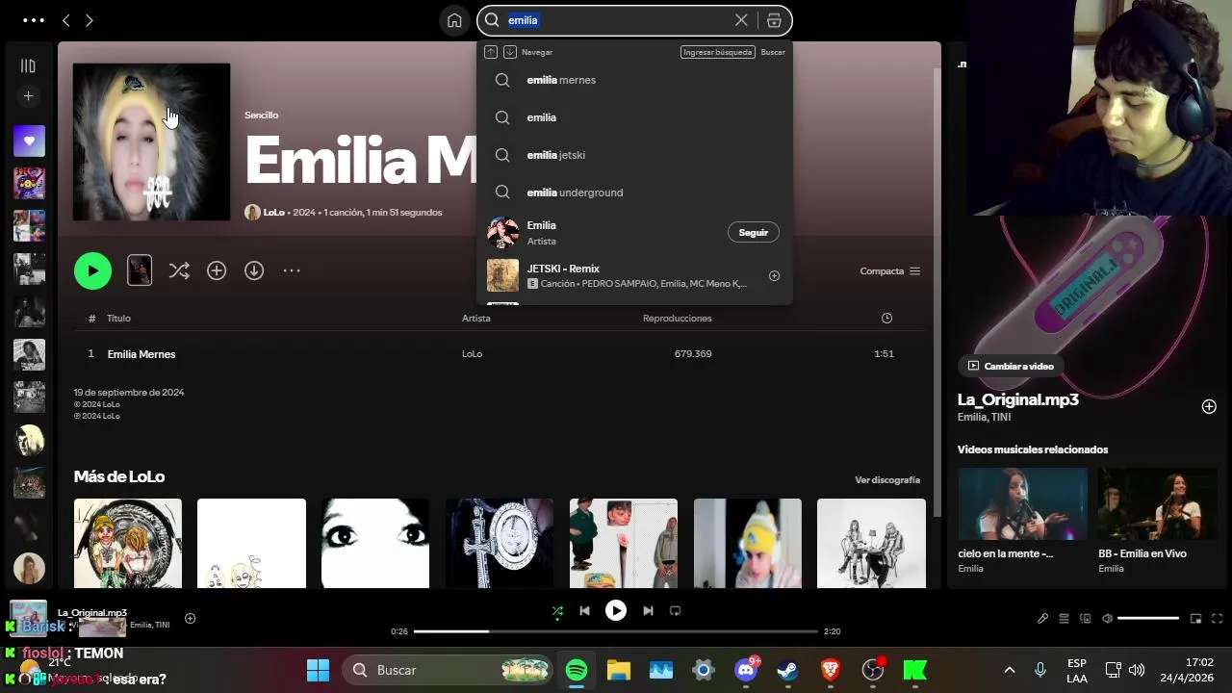
Task: Open more options for the single
Action: tap(292, 270)
